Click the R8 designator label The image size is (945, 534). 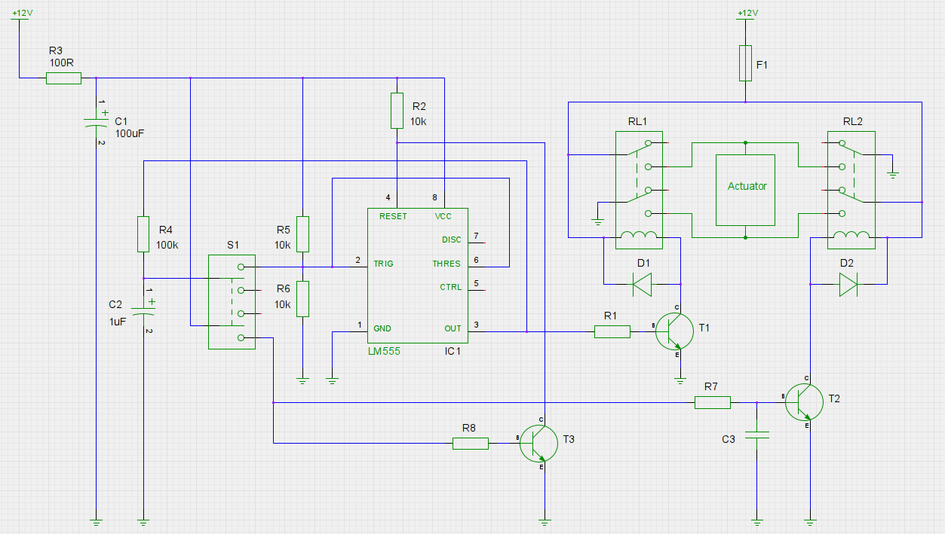click(x=469, y=428)
